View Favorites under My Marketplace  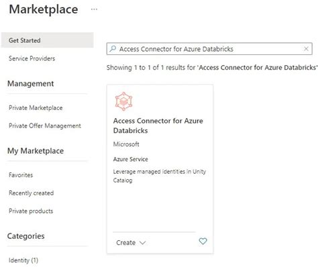21,175
